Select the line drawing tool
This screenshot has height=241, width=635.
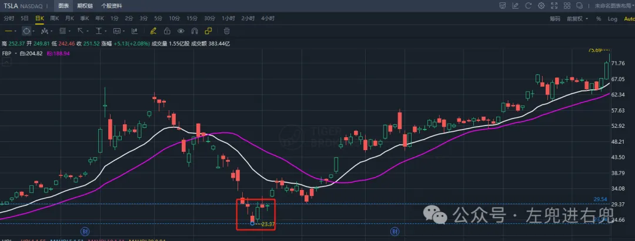click(x=8, y=30)
